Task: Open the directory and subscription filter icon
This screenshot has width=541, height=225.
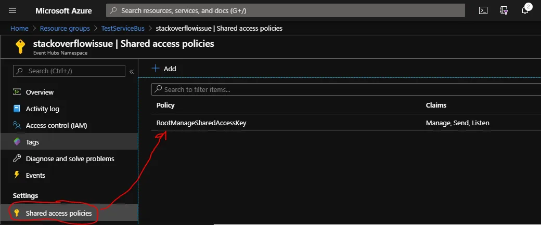Action: click(504, 10)
